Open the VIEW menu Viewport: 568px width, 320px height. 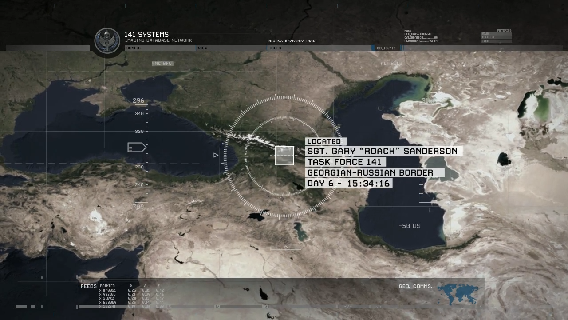click(x=203, y=48)
